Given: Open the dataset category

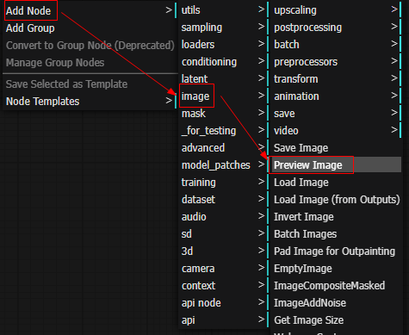Looking at the screenshot, I should click(224, 200).
